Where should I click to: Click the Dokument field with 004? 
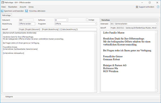point(26,20)
